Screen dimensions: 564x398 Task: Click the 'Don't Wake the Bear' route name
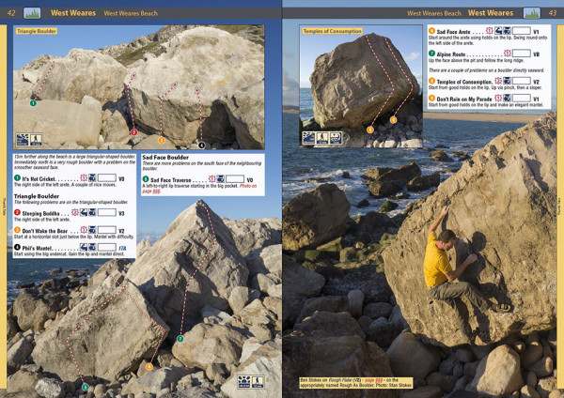[x=45, y=231]
